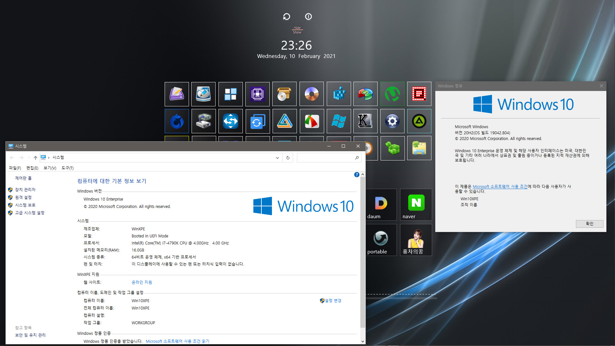Screen dimensions: 615x346
Task: Open 고급 시스템 설정 link
Action: [30, 213]
